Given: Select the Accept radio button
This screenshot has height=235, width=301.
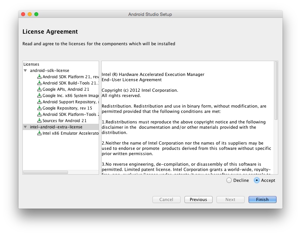Looking at the screenshot, I should pos(257,180).
